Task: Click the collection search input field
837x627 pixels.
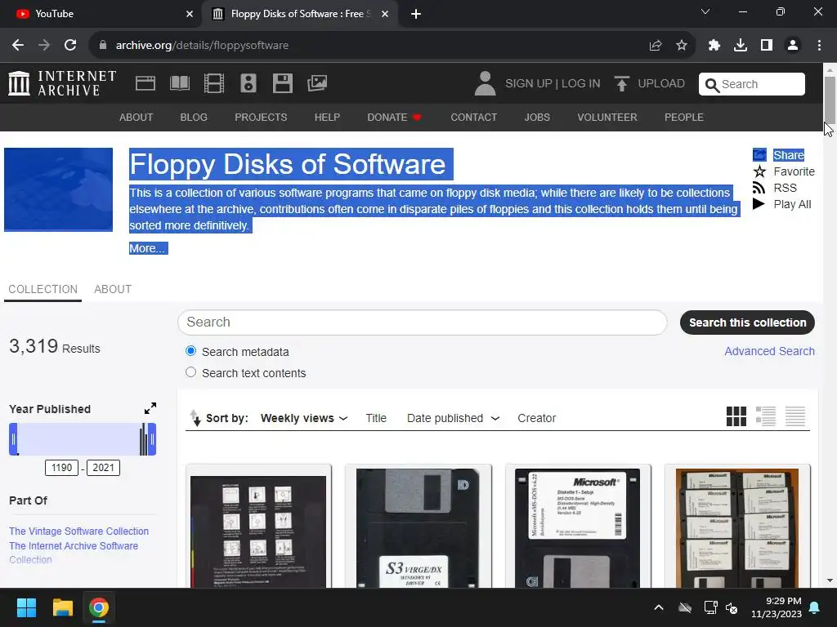Action: tap(423, 322)
